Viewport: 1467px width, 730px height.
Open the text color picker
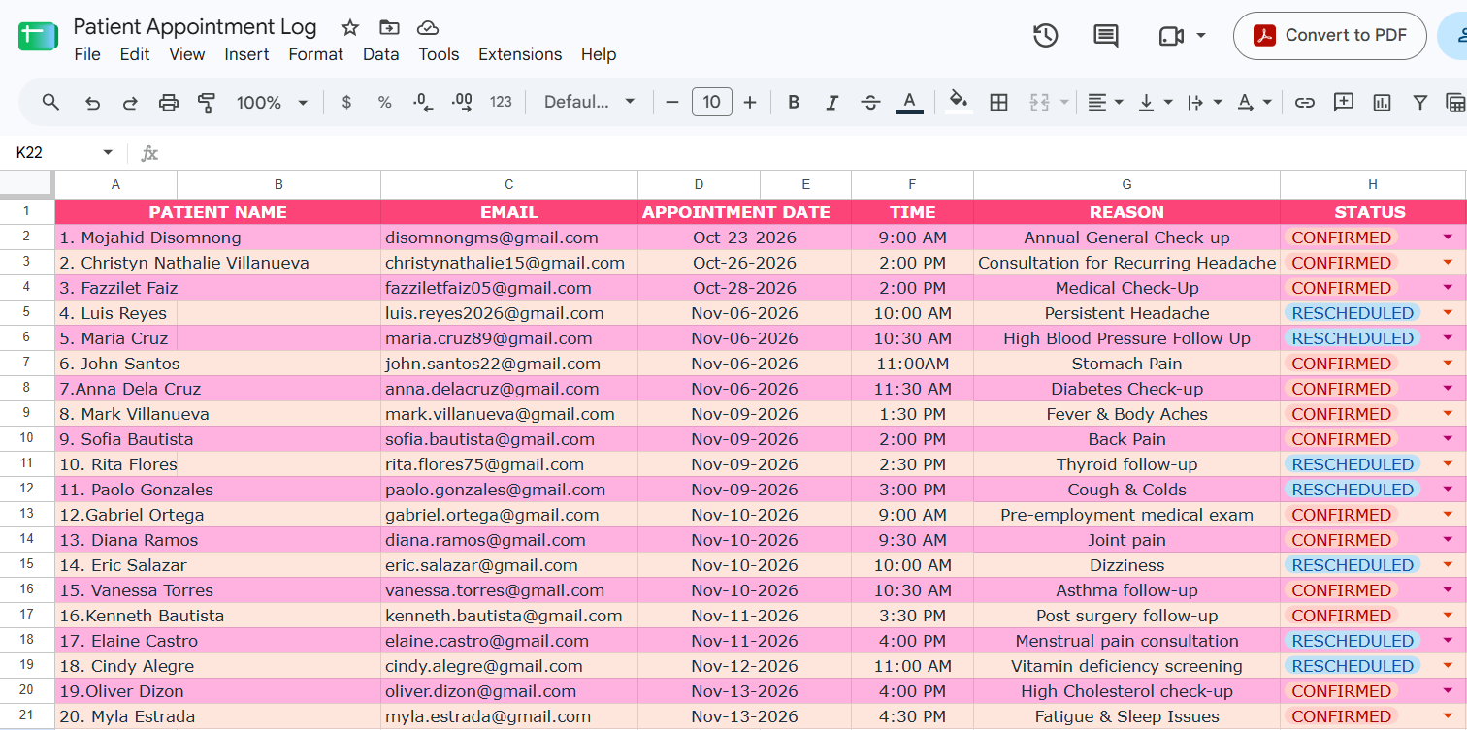(909, 102)
